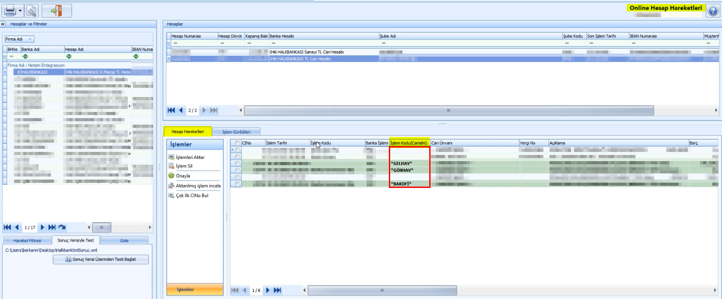Open equals filter operator under Hesap Numarası
The width and height of the screenshot is (722, 299).
click(x=176, y=43)
